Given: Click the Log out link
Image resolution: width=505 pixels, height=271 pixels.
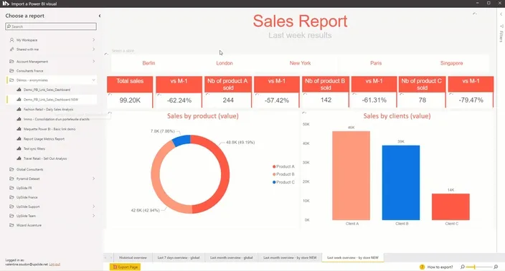Looking at the screenshot, I should click(55, 265).
